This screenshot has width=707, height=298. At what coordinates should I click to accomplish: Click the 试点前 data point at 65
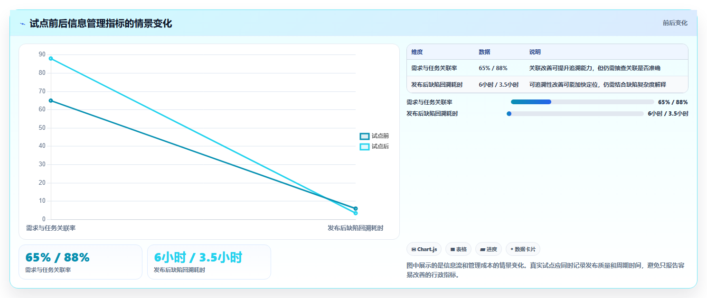point(51,100)
